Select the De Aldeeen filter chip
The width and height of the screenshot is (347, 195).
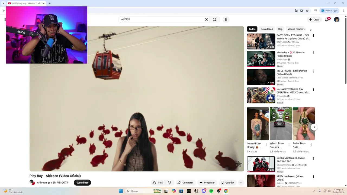point(267,29)
